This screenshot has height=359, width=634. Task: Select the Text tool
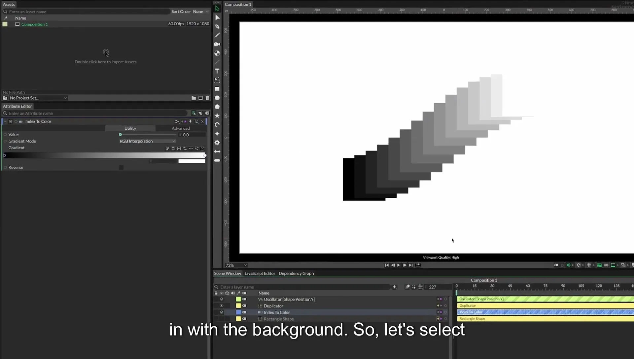coord(217,71)
